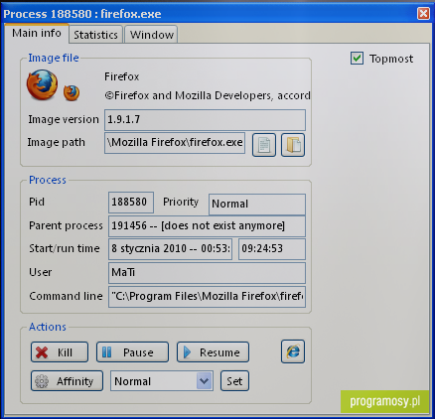The height and width of the screenshot is (419, 435).
Task: Click the Internet Explorer search icon button
Action: 293,351
